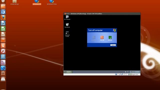Viewport: 160px width, 90px height.
Task: Select the Command Prompt shortcut in XP
Action: tap(67, 34)
